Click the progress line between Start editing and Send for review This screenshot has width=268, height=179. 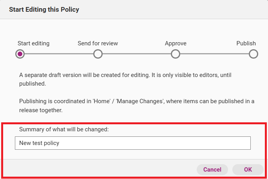[59, 54]
